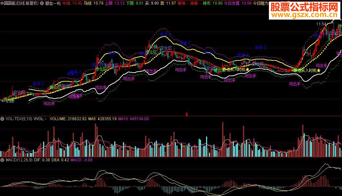The width and height of the screenshot is (342, 196).
Task: Click the 持股 status label
Action: coord(196,3)
